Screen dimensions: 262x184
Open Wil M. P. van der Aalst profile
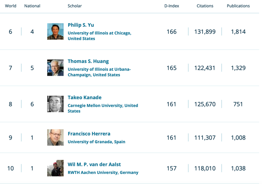[94, 165]
